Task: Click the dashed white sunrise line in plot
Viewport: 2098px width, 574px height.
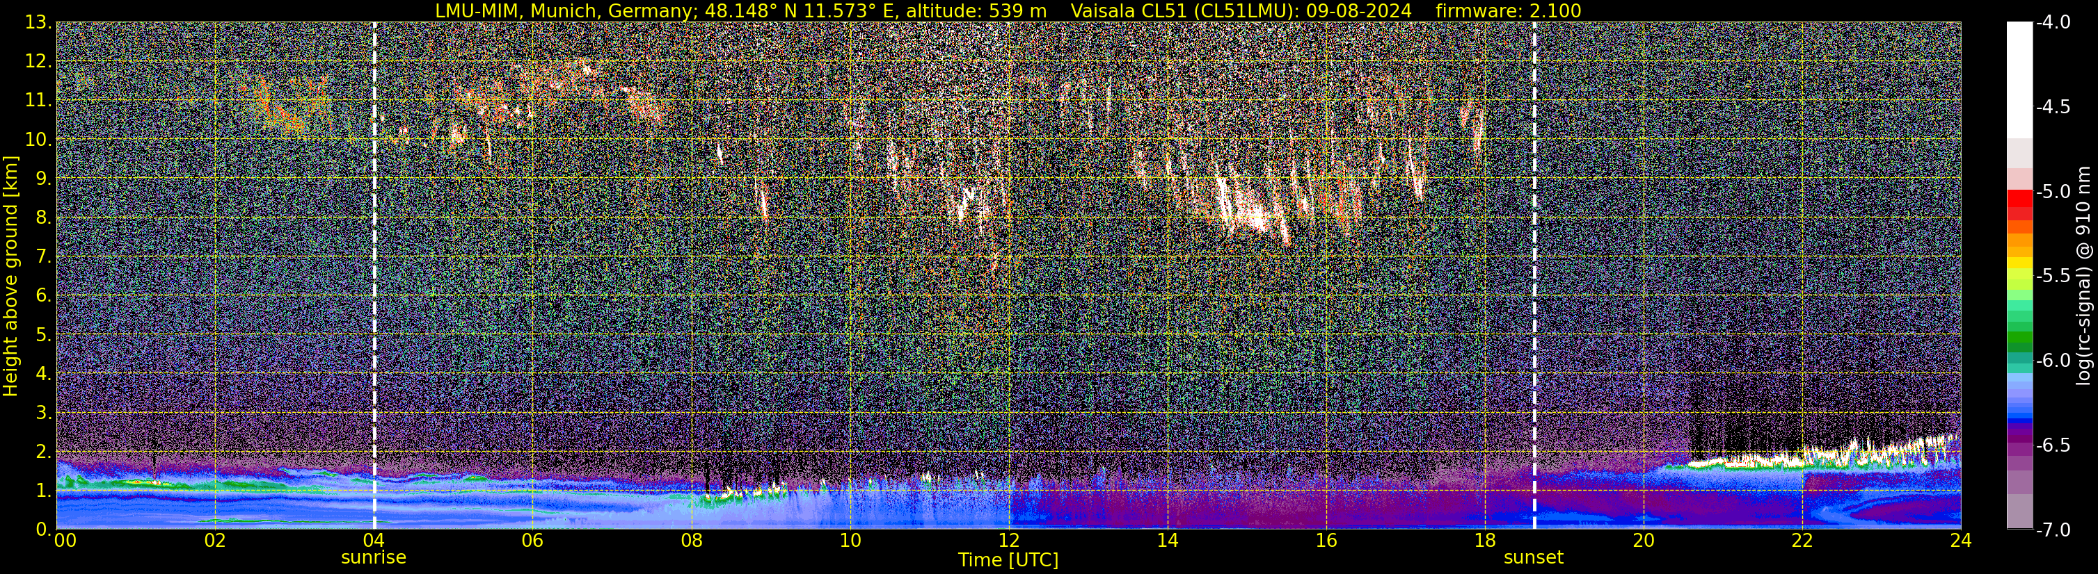Action: [x=374, y=276]
